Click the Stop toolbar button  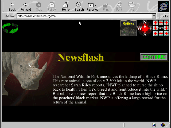tap(39, 7)
